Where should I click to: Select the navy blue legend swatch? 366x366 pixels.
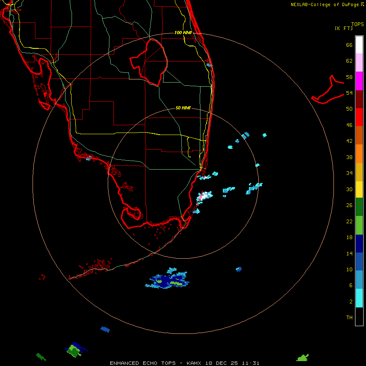(x=359, y=244)
